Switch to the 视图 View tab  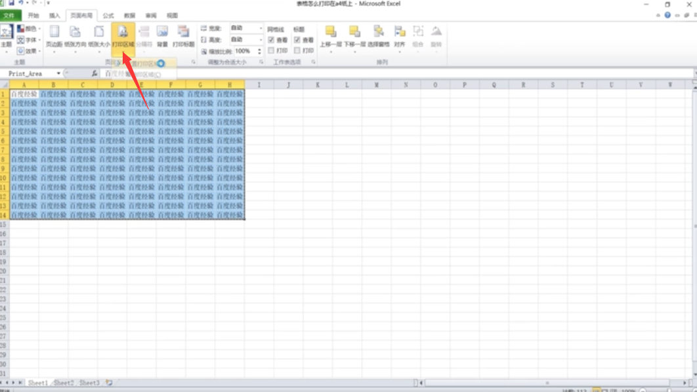tap(173, 16)
